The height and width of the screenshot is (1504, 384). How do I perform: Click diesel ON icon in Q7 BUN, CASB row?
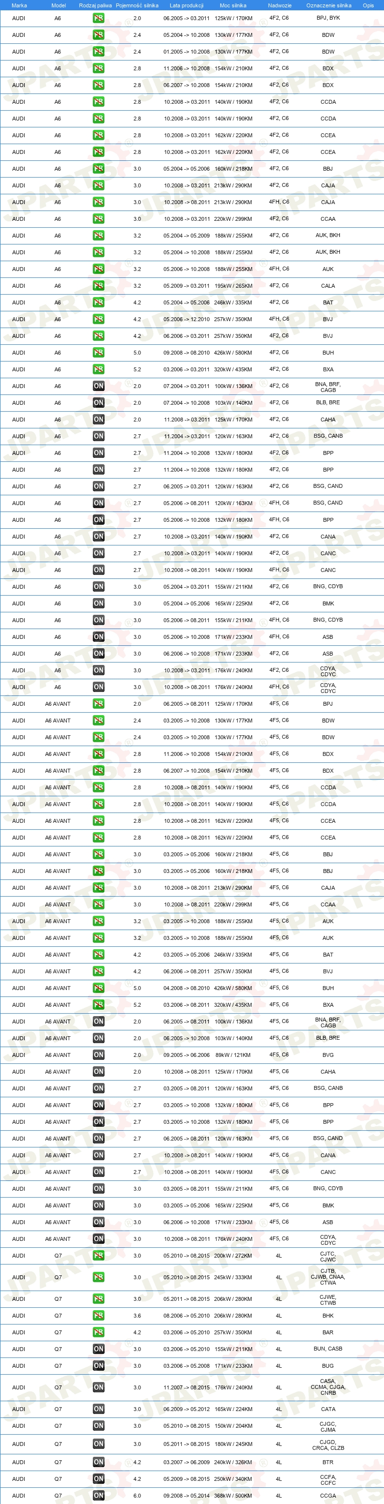pos(99,1349)
